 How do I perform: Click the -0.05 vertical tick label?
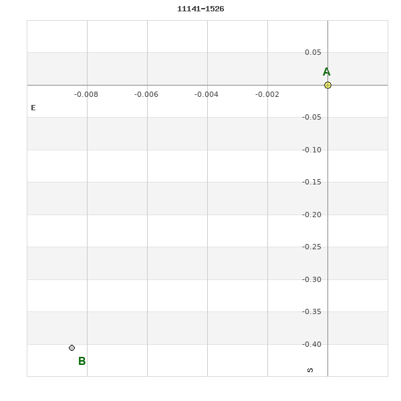tap(311, 117)
